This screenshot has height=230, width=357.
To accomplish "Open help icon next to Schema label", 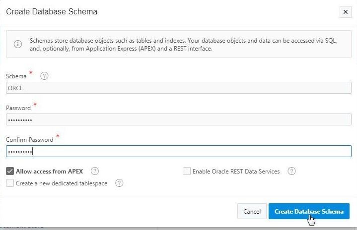I will 44,76.
